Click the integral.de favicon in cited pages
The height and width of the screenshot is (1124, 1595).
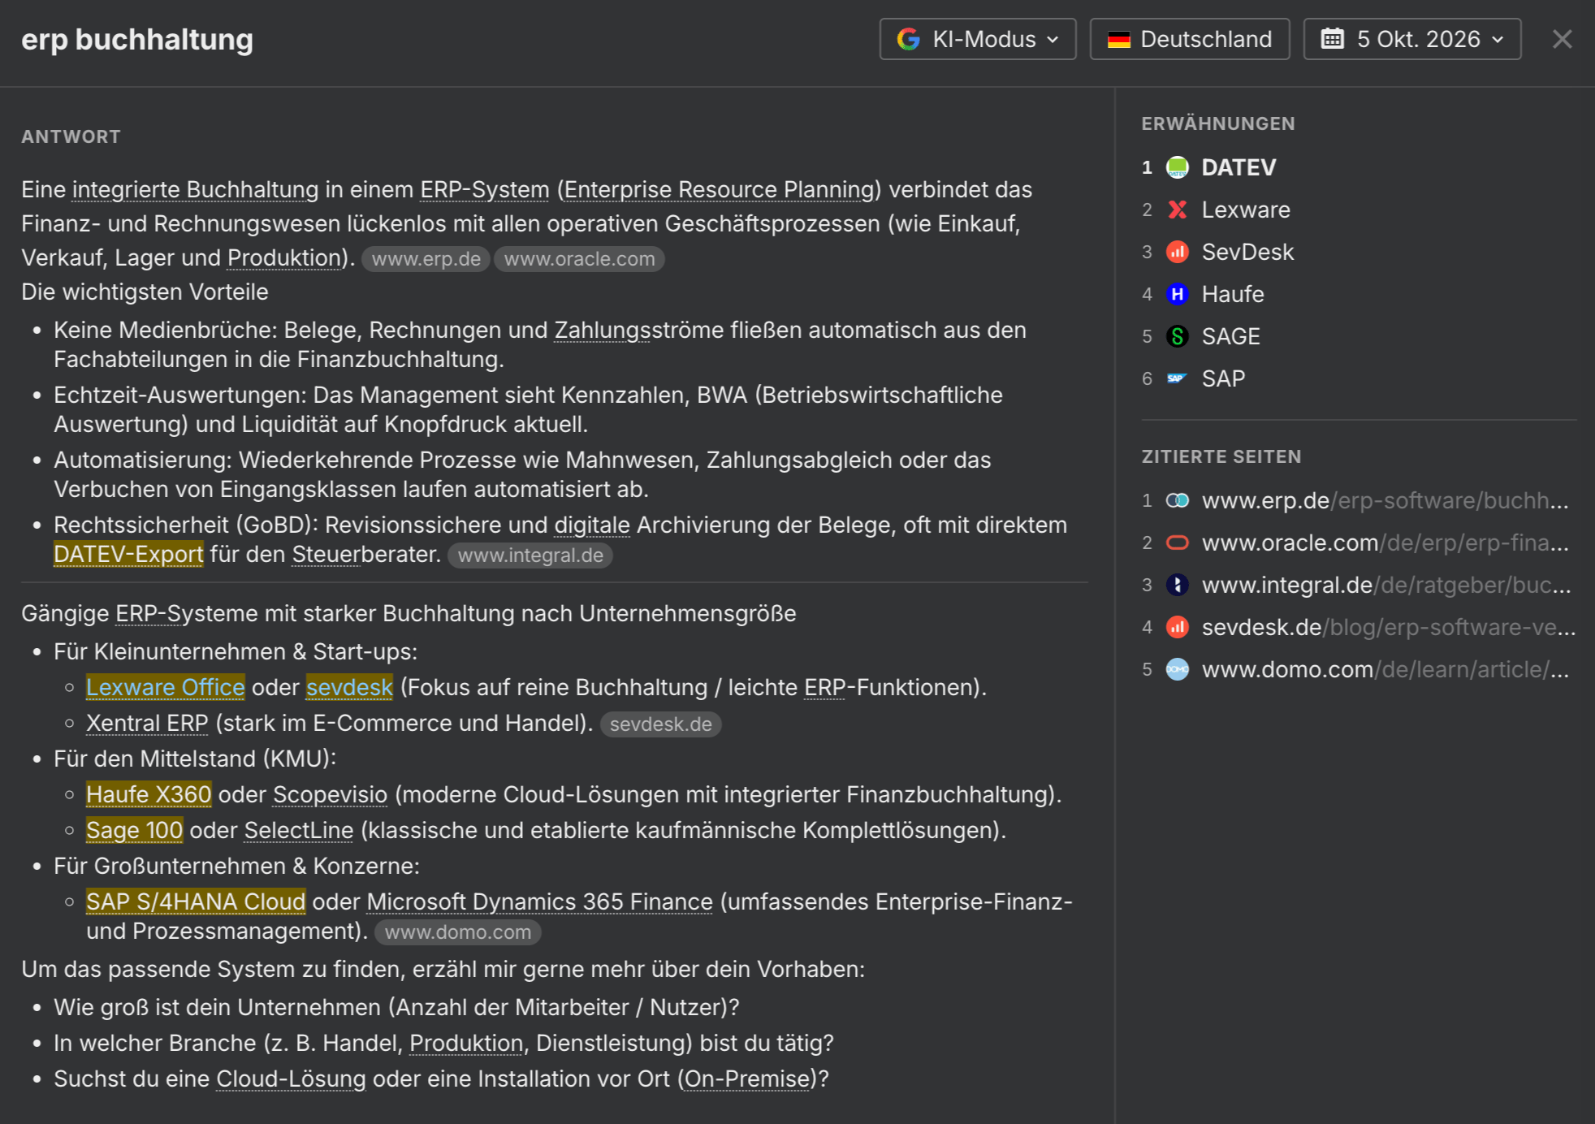(x=1177, y=585)
